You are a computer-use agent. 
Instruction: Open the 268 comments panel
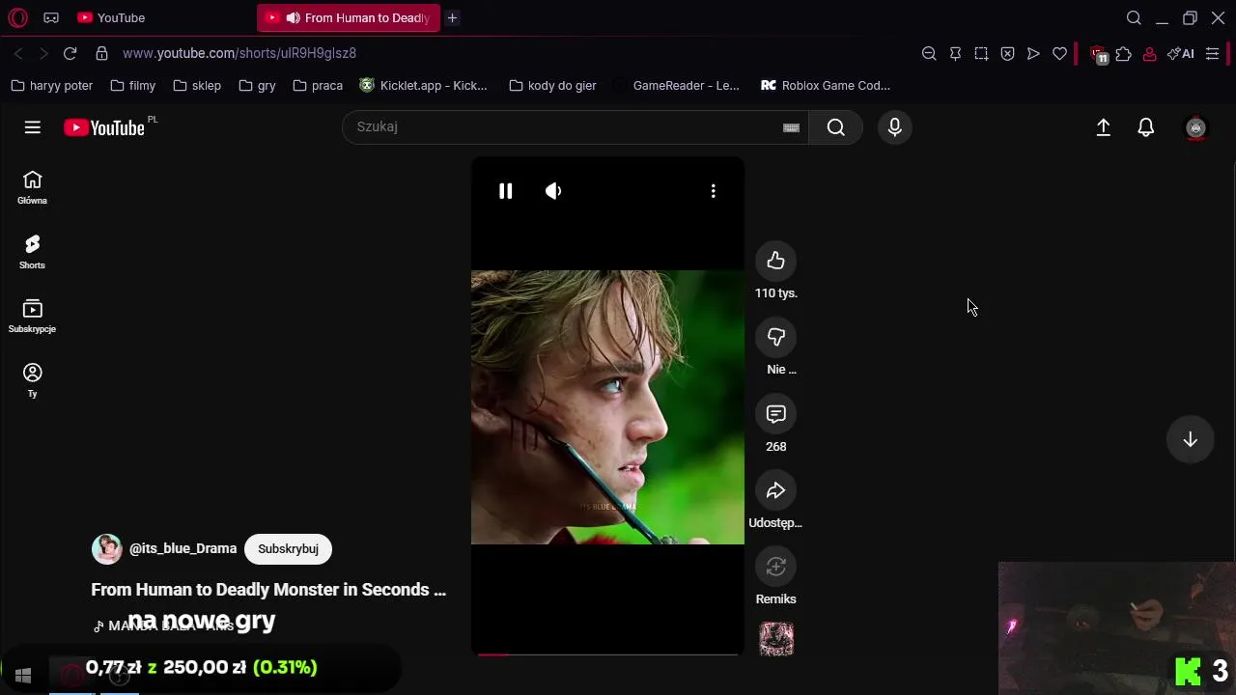[776, 414]
